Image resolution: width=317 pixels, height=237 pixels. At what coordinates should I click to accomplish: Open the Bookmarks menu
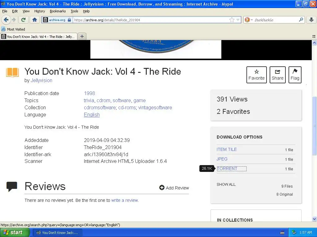point(58,11)
